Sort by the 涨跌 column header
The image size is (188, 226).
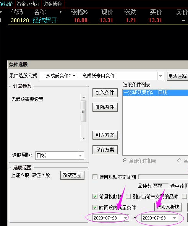pos(130,12)
